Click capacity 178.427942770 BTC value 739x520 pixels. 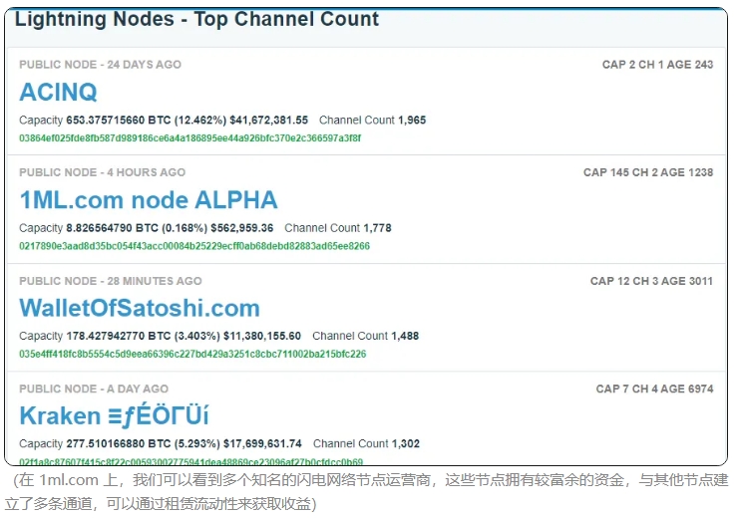[119, 336]
